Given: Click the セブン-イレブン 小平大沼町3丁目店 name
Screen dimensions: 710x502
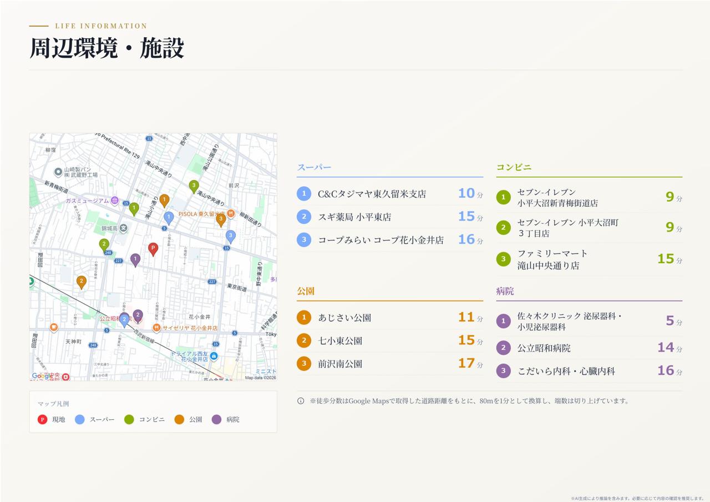Looking at the screenshot, I should pos(568,228).
